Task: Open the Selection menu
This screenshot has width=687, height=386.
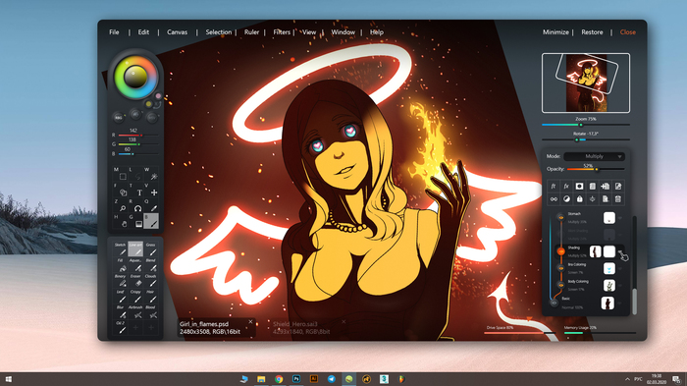Action: [219, 32]
